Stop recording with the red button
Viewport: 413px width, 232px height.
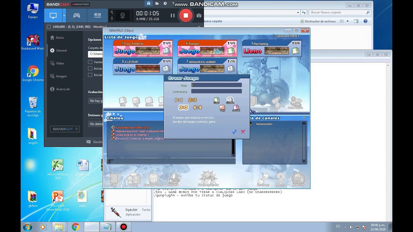click(186, 15)
